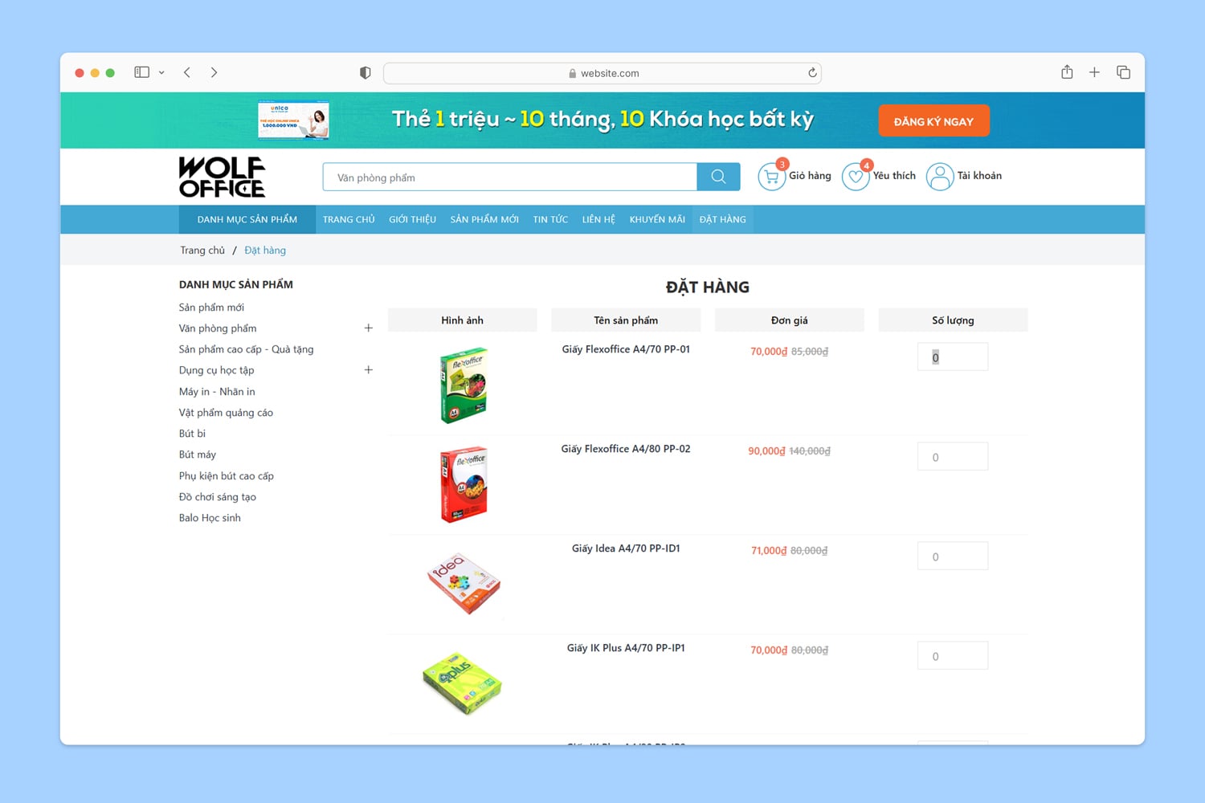Viewport: 1205px width, 803px height.
Task: Go back with the browser arrow
Action: (187, 72)
